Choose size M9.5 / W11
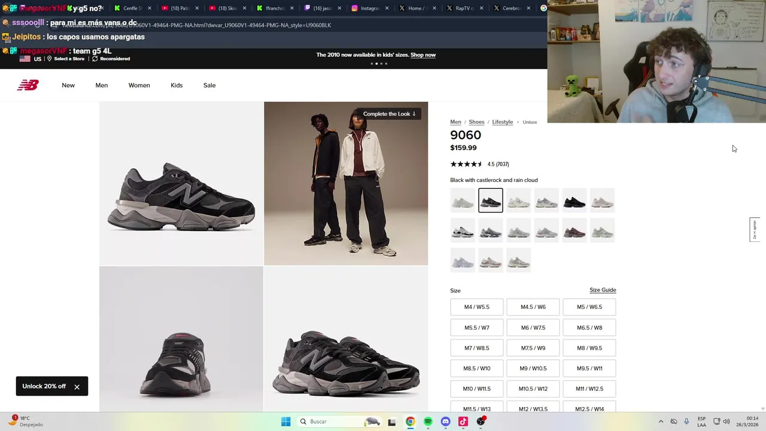Image resolution: width=766 pixels, height=431 pixels. click(589, 368)
